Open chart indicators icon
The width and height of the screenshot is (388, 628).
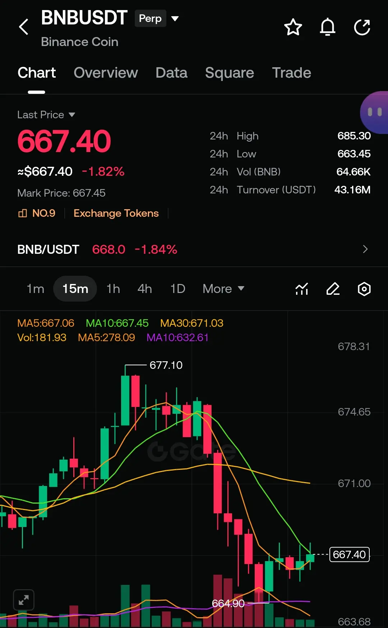[x=302, y=289]
